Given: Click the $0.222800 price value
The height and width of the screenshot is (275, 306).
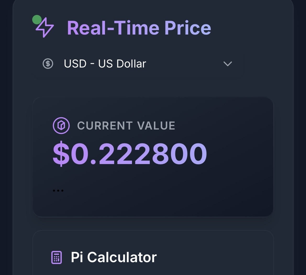Looking at the screenshot, I should [x=130, y=154].
